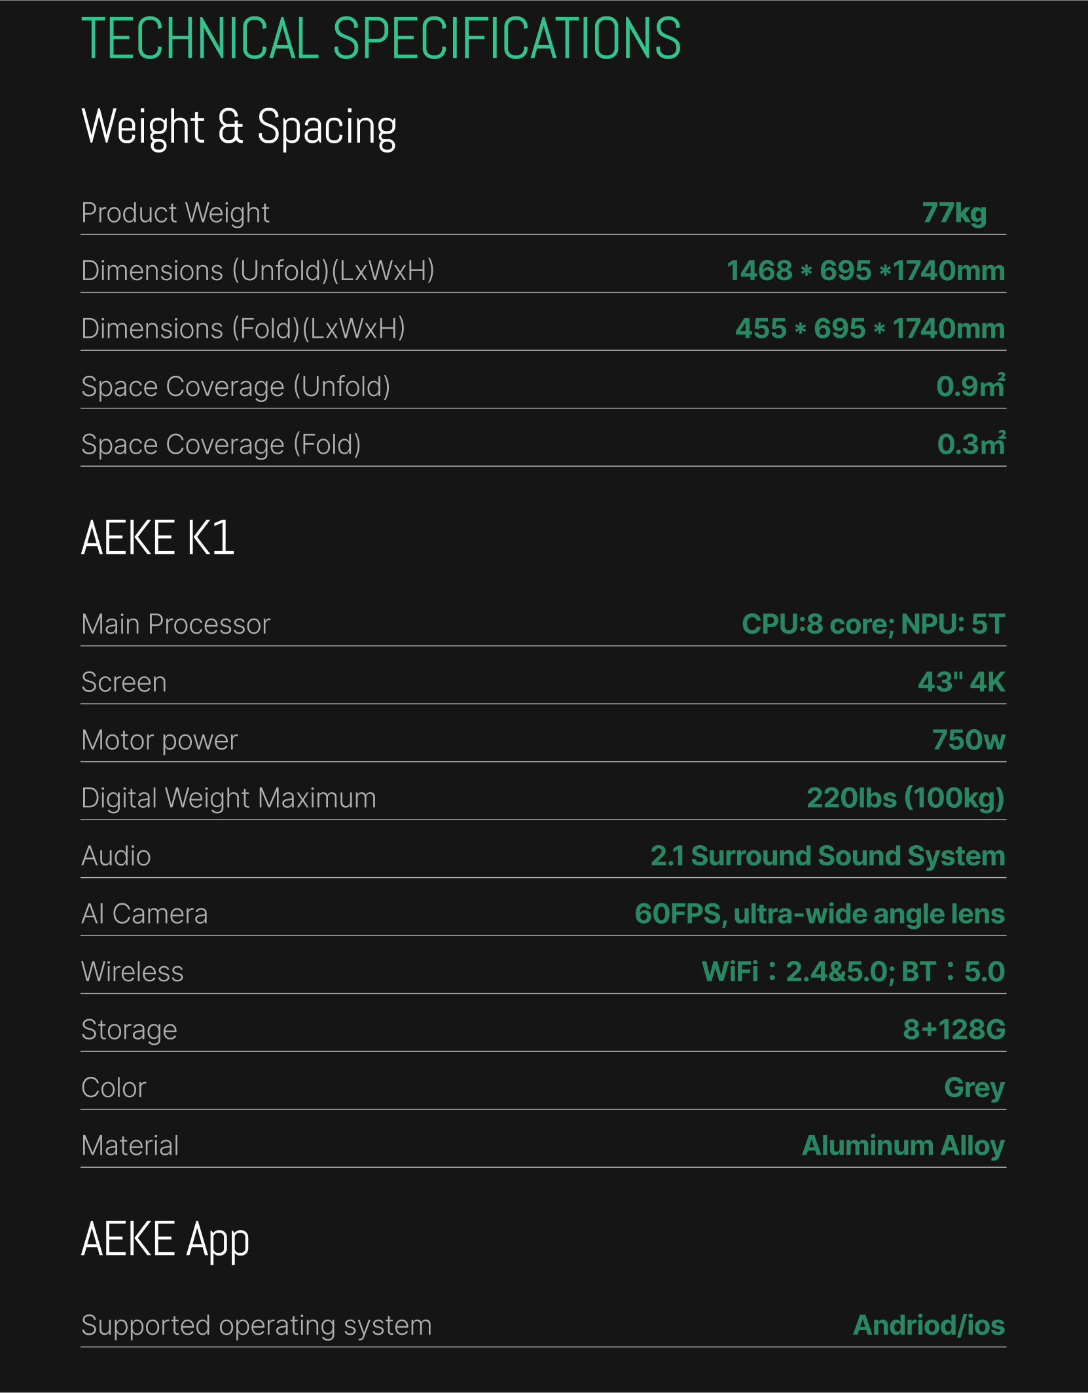Select the 2.1 Surround Sound System text
Screen dimensions: 1088x1393
(x=827, y=856)
